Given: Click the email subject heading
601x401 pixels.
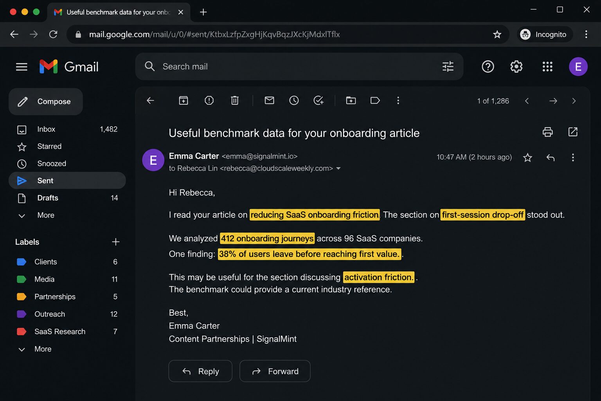Looking at the screenshot, I should coord(294,133).
